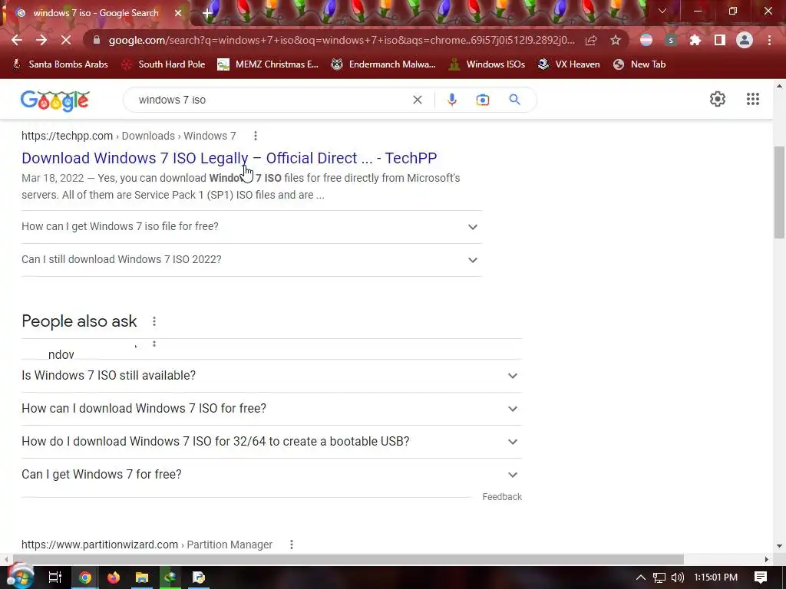
Task: Open a new browser tab
Action: (x=206, y=13)
